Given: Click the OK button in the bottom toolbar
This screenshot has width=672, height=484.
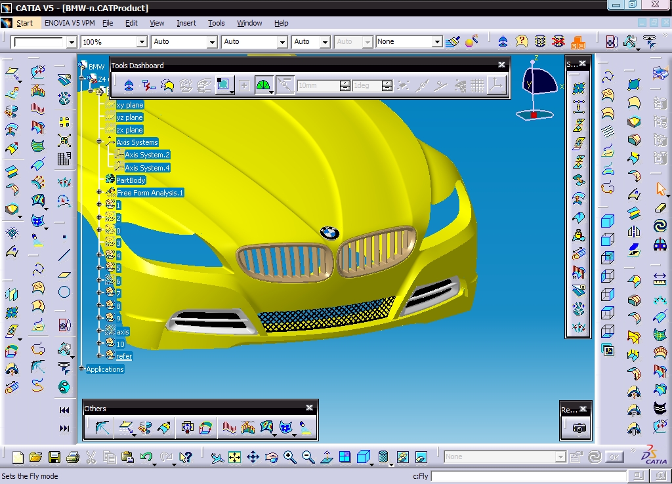Looking at the screenshot, I should [614, 457].
